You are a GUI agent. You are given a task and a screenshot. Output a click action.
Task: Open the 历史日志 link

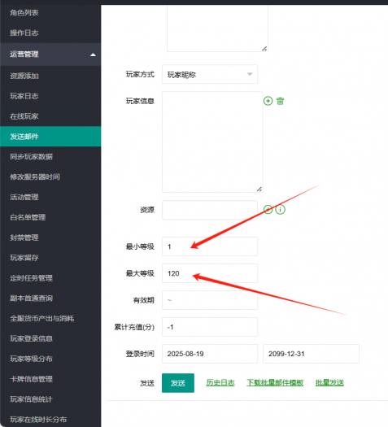pyautogui.click(x=220, y=382)
